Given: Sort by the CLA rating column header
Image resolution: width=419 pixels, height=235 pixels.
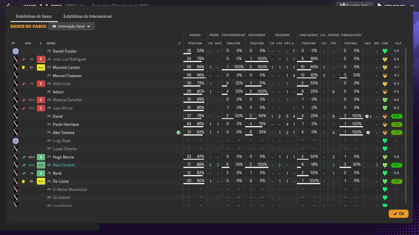Looking at the screenshot, I should point(398,43).
